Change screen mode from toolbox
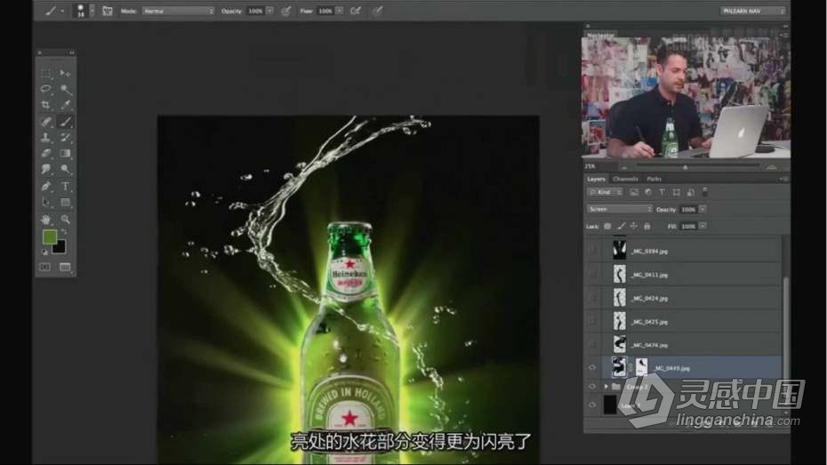This screenshot has height=465, width=827. (65, 268)
